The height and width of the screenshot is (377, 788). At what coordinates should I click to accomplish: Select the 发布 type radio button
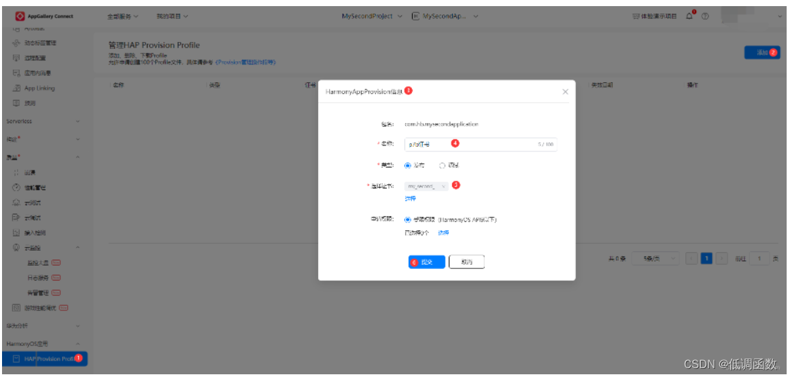click(407, 166)
